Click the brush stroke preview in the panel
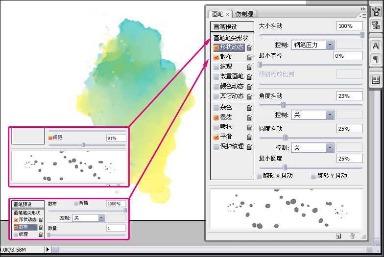The width and height of the screenshot is (384, 257). (x=286, y=209)
